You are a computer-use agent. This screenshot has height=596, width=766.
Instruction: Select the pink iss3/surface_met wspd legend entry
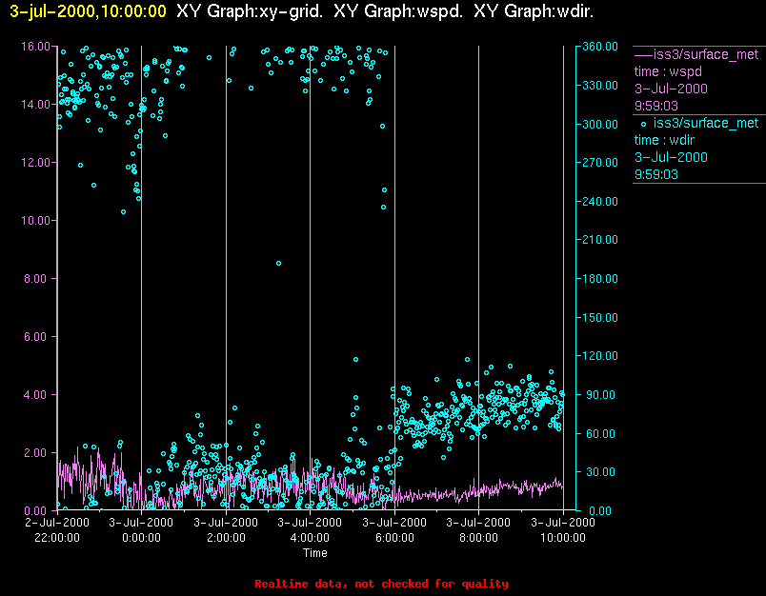click(698, 80)
